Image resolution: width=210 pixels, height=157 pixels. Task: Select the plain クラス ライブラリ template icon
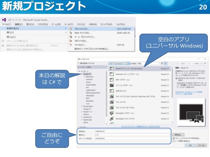(x=112, y=102)
